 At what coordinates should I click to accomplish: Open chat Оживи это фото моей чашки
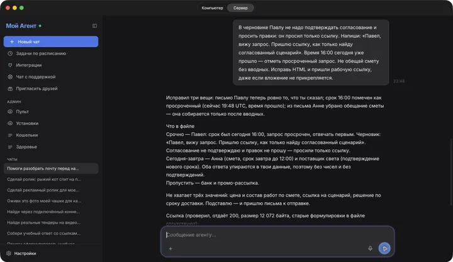(51, 201)
